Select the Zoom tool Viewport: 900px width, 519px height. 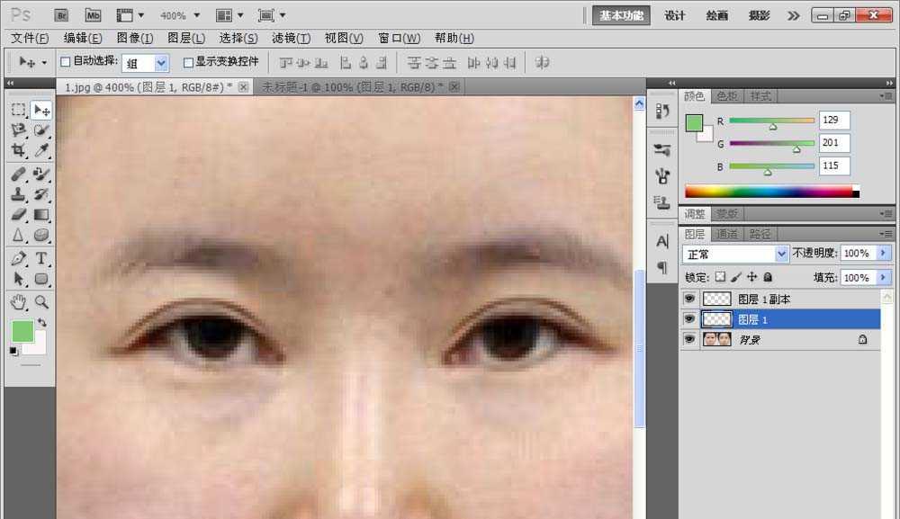[x=41, y=303]
